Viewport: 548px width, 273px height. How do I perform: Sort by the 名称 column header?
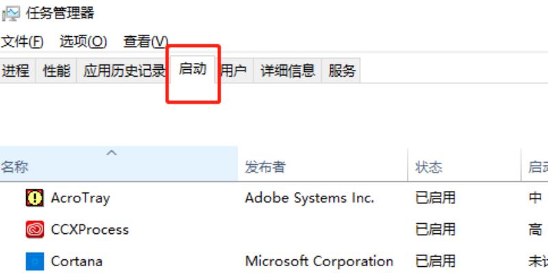(x=119, y=164)
